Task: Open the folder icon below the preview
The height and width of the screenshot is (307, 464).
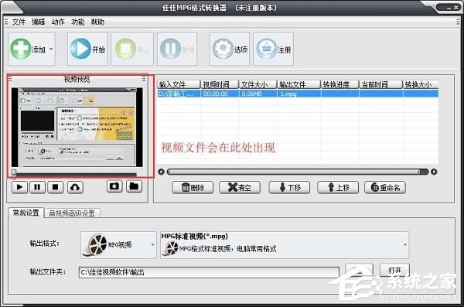Action: tap(134, 186)
